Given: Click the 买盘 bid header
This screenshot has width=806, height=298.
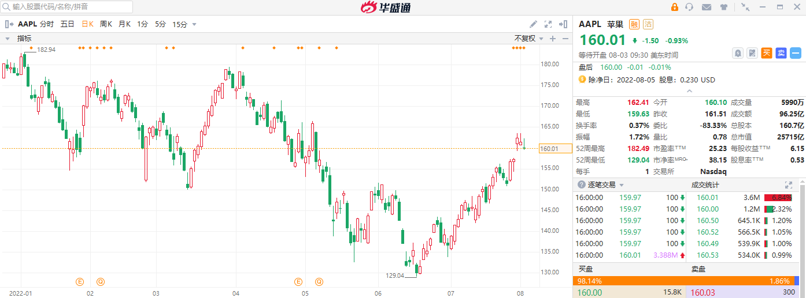Looking at the screenshot, I should pos(586,269).
